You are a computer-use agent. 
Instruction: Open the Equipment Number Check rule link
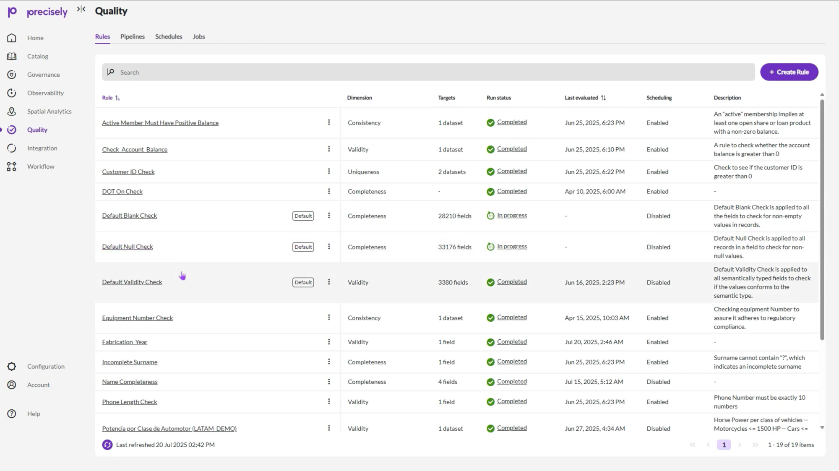[137, 318]
